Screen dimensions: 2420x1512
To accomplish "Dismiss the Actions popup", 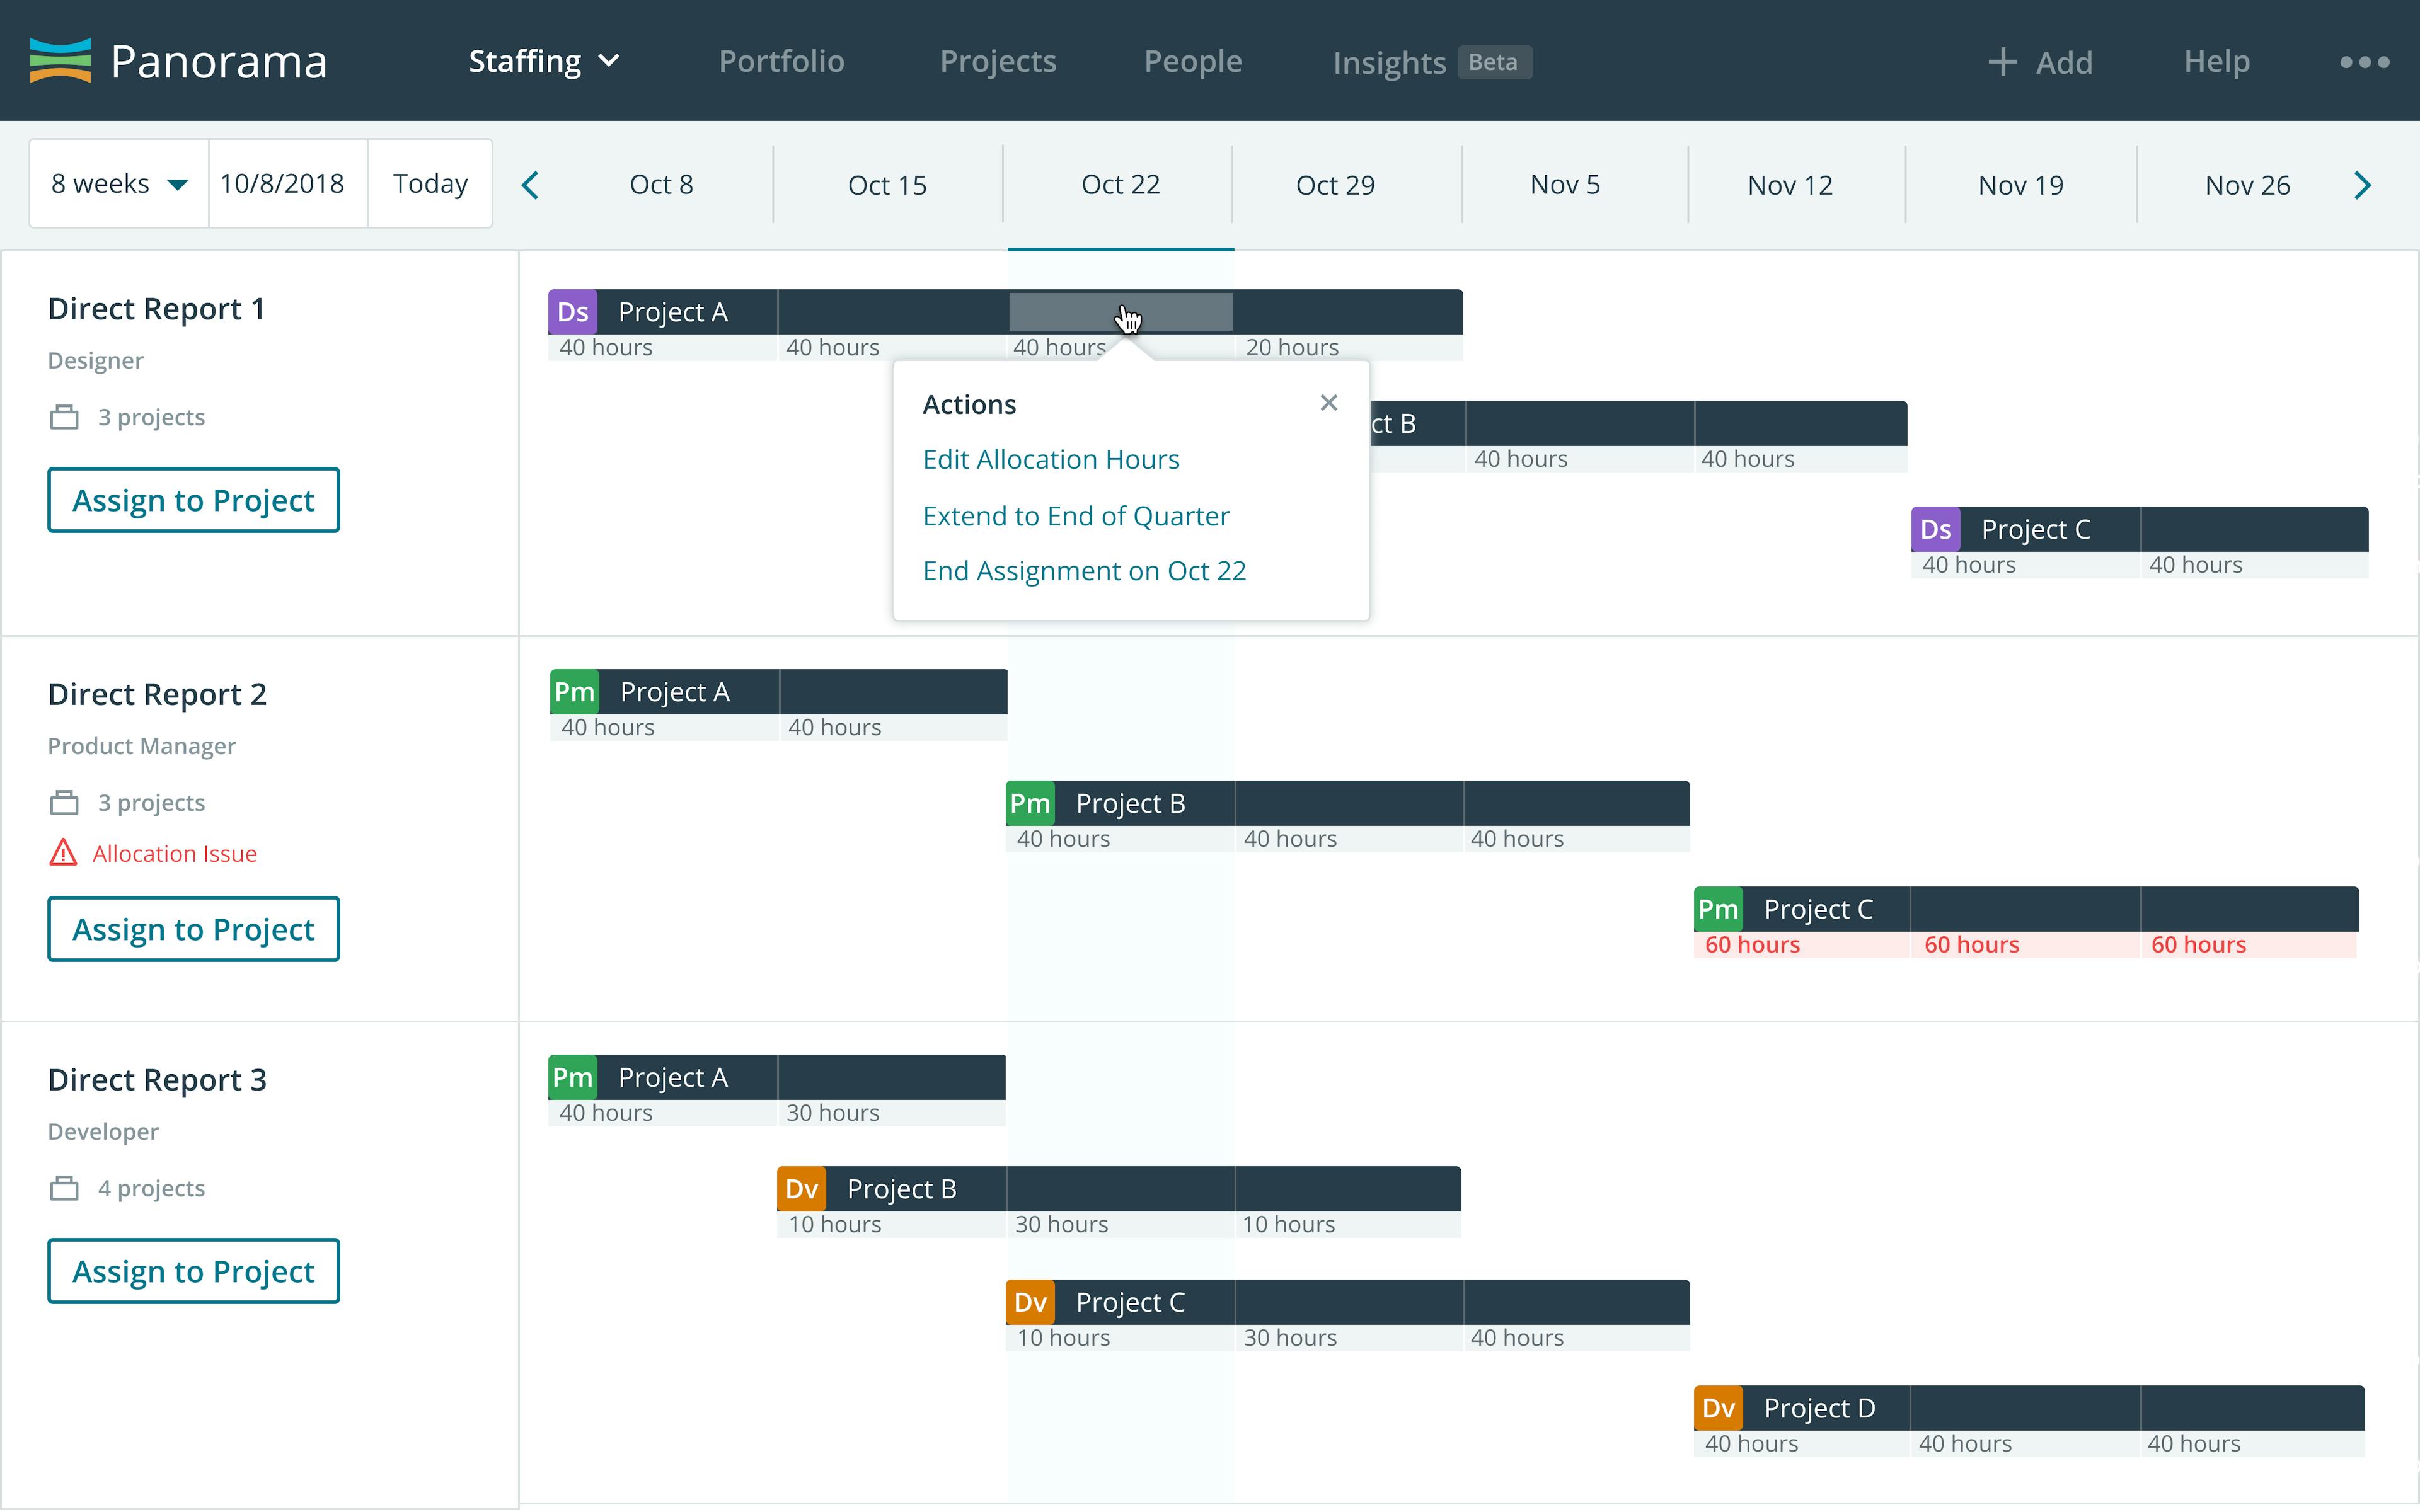I will click(x=1328, y=402).
